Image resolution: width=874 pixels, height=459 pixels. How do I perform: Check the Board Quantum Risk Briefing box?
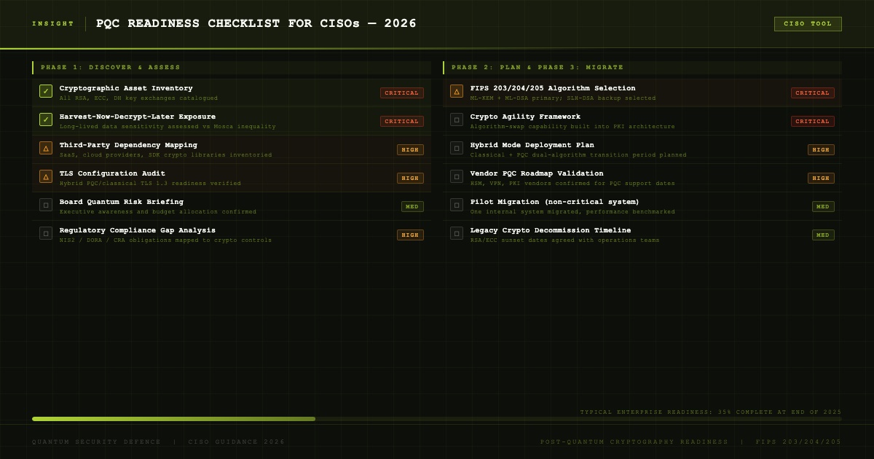[x=46, y=205]
